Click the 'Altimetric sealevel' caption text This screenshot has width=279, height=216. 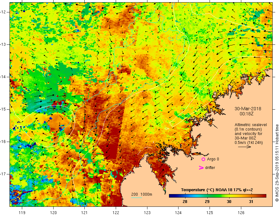tap(251, 125)
